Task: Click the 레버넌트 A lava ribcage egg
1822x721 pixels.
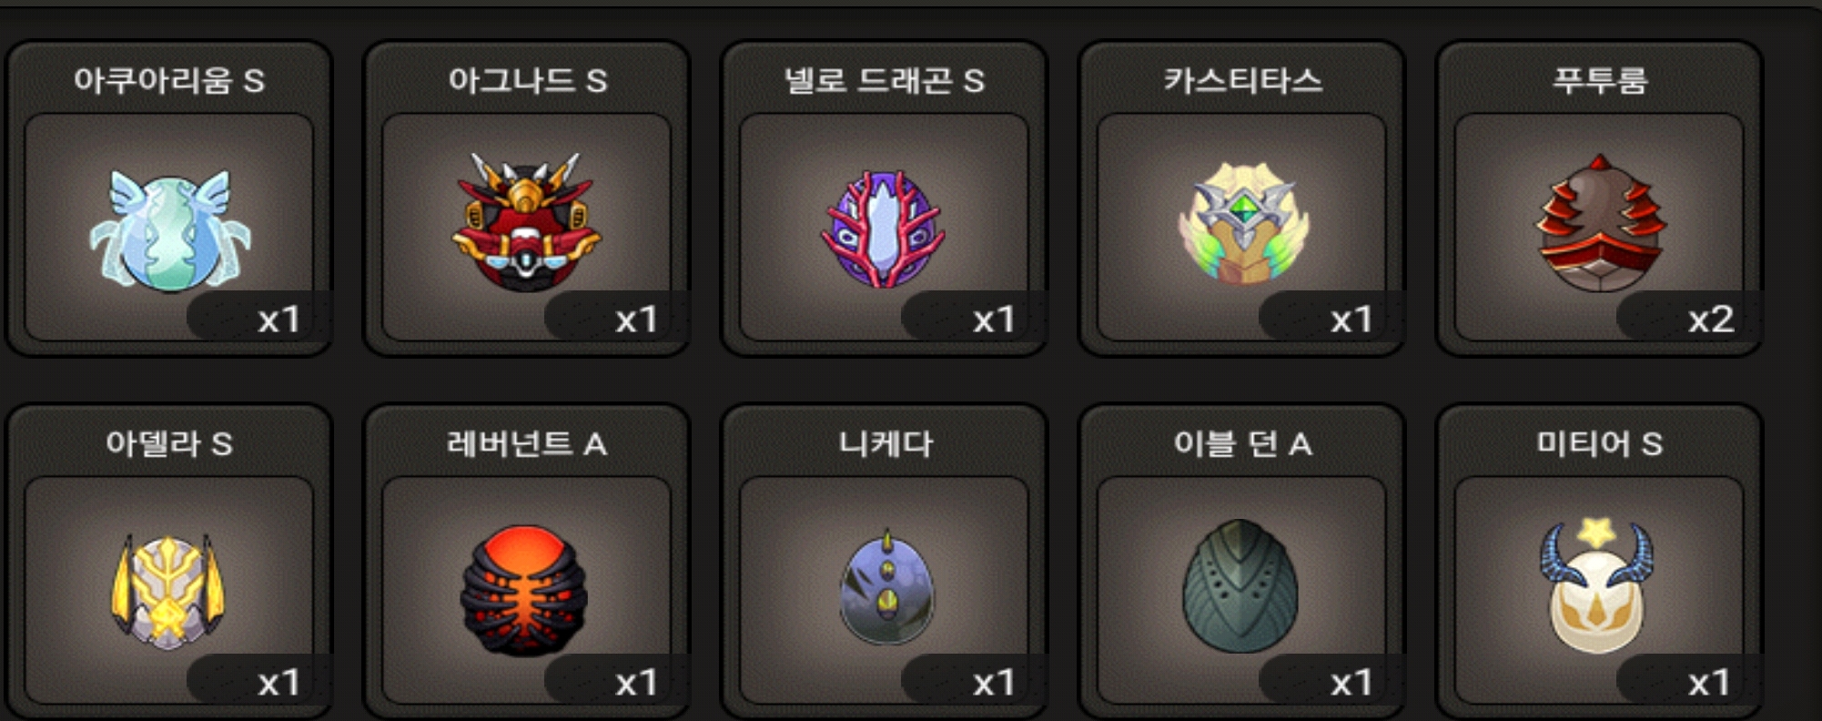Action: (524, 590)
